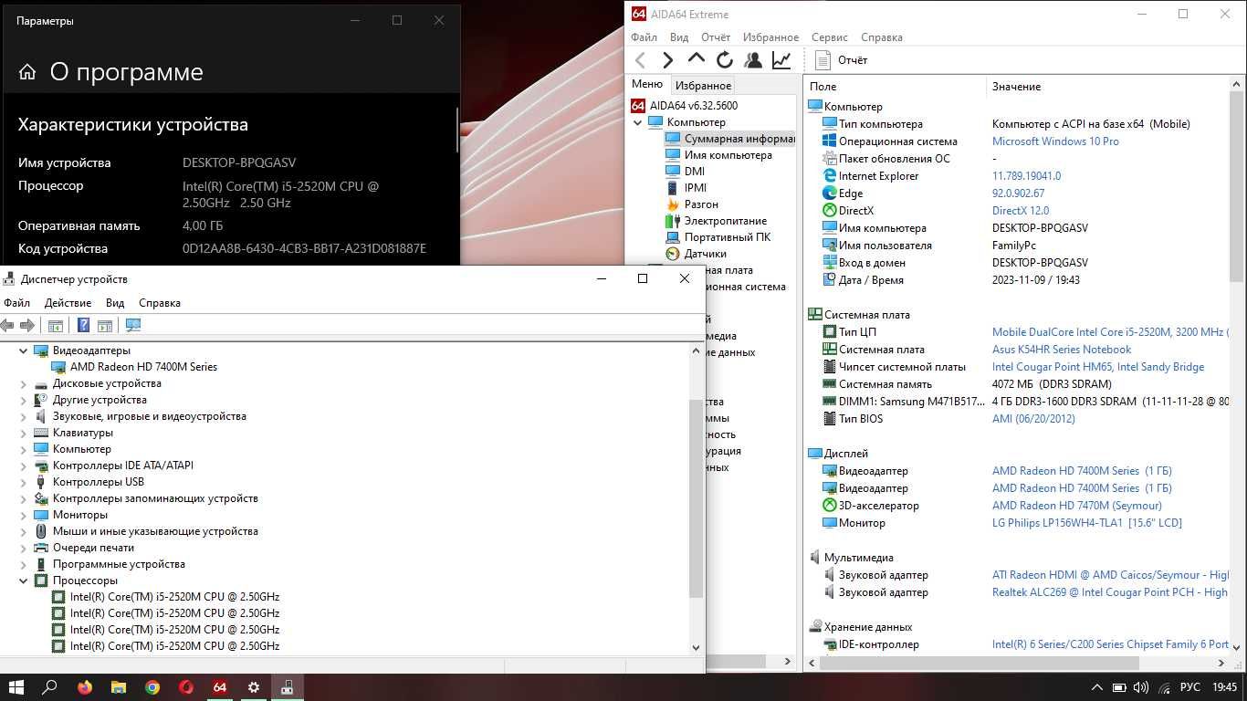
Task: Click volume icon in system tray
Action: pos(1140,687)
